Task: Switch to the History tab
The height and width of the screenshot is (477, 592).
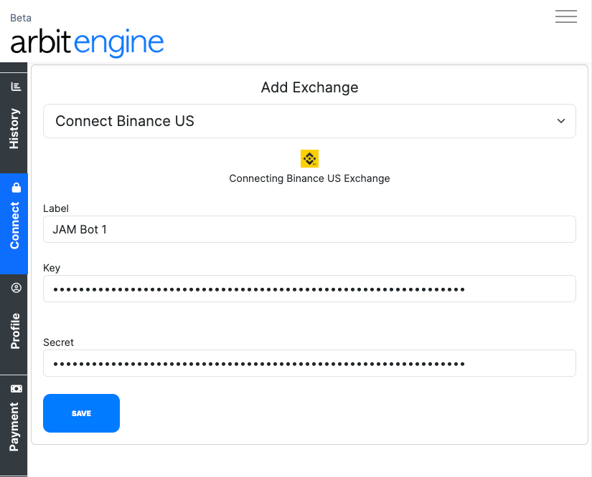Action: (x=14, y=115)
